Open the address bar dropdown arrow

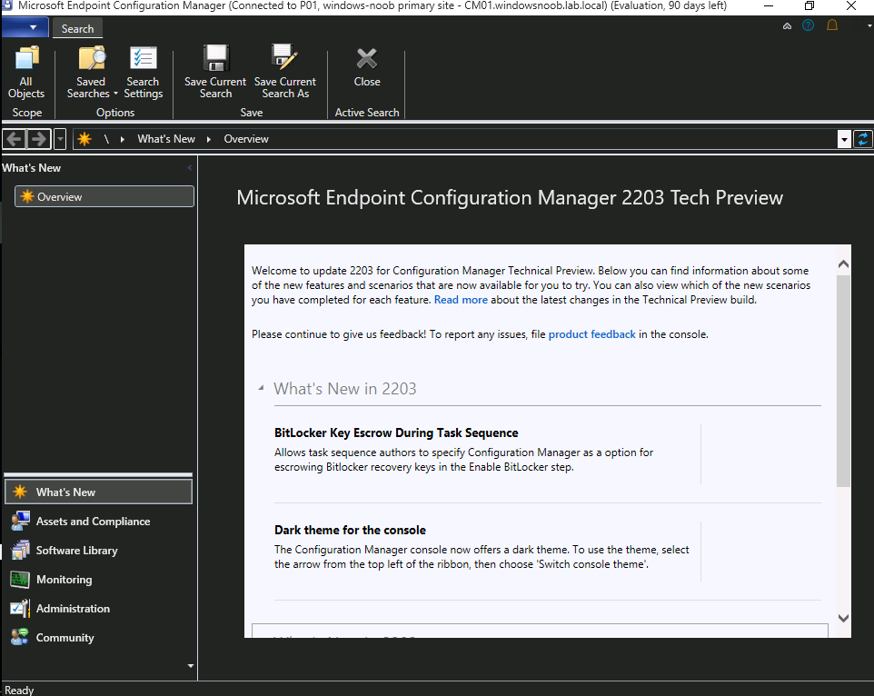pyautogui.click(x=844, y=139)
